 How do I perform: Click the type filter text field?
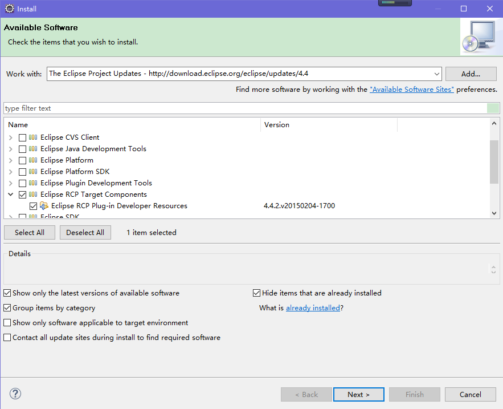[246, 108]
